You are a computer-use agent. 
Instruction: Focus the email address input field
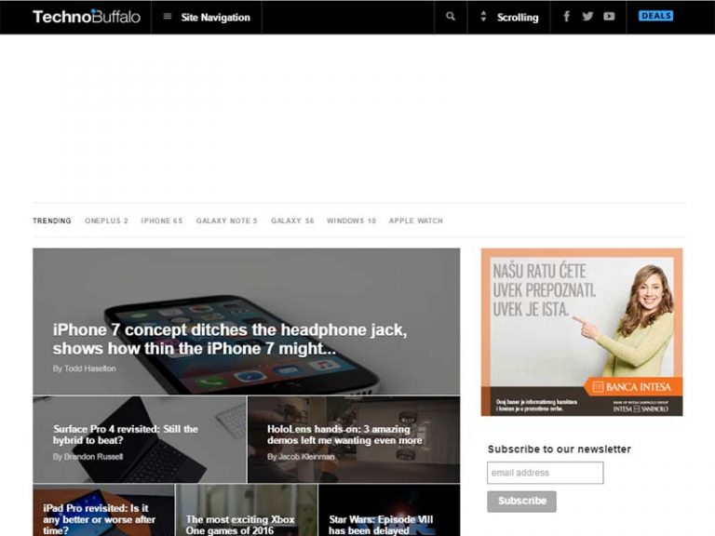point(546,473)
